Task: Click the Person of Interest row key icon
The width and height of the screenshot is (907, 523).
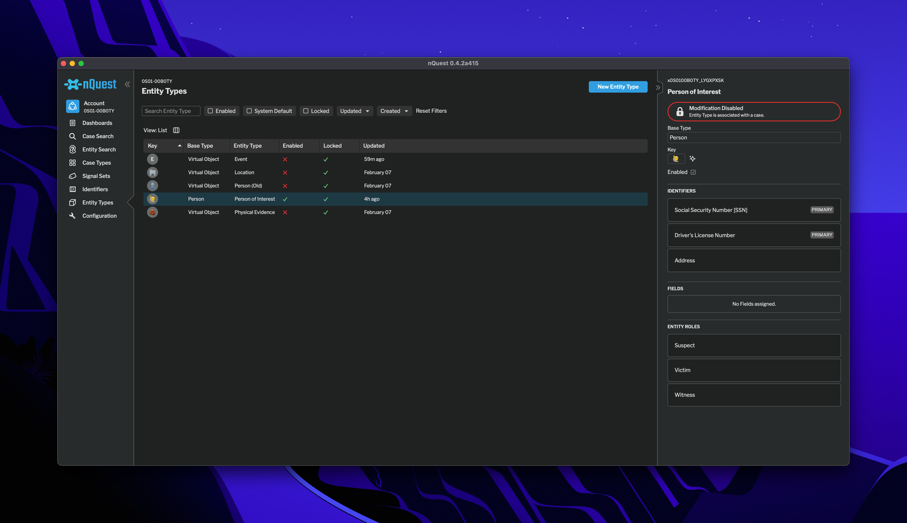Action: tap(152, 199)
